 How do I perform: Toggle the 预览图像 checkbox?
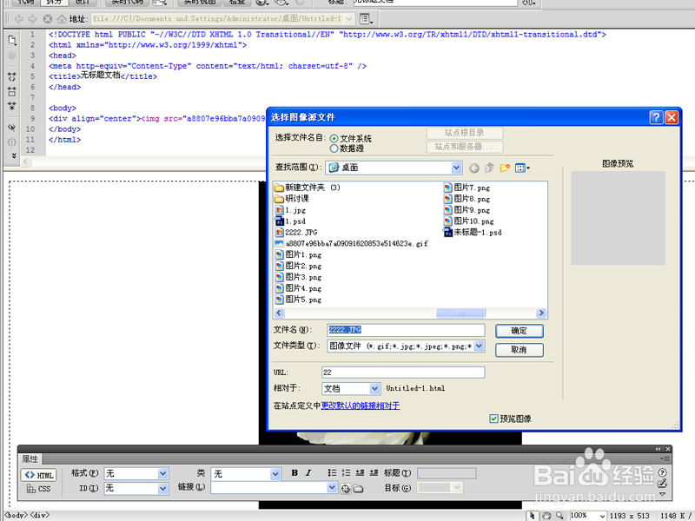(x=493, y=419)
